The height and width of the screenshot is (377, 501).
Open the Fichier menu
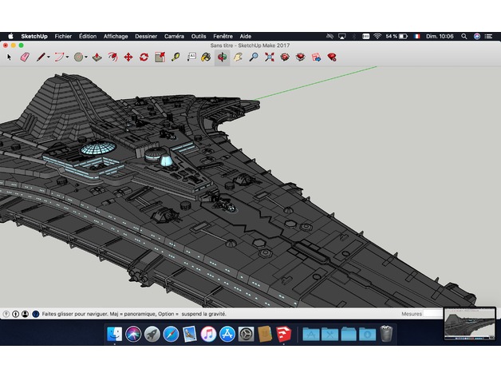pos(63,36)
